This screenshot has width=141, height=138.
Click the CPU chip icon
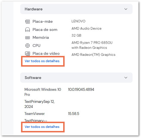28,46
